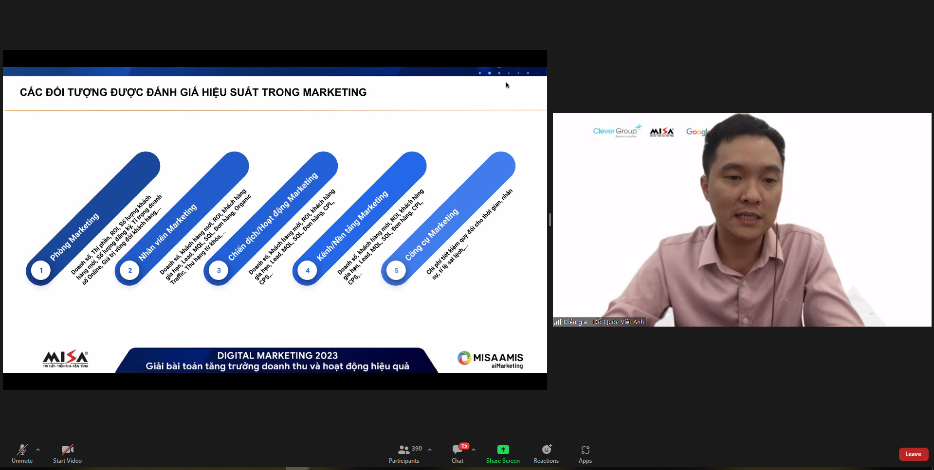Click the signal strength icon by speaker name

pos(558,322)
